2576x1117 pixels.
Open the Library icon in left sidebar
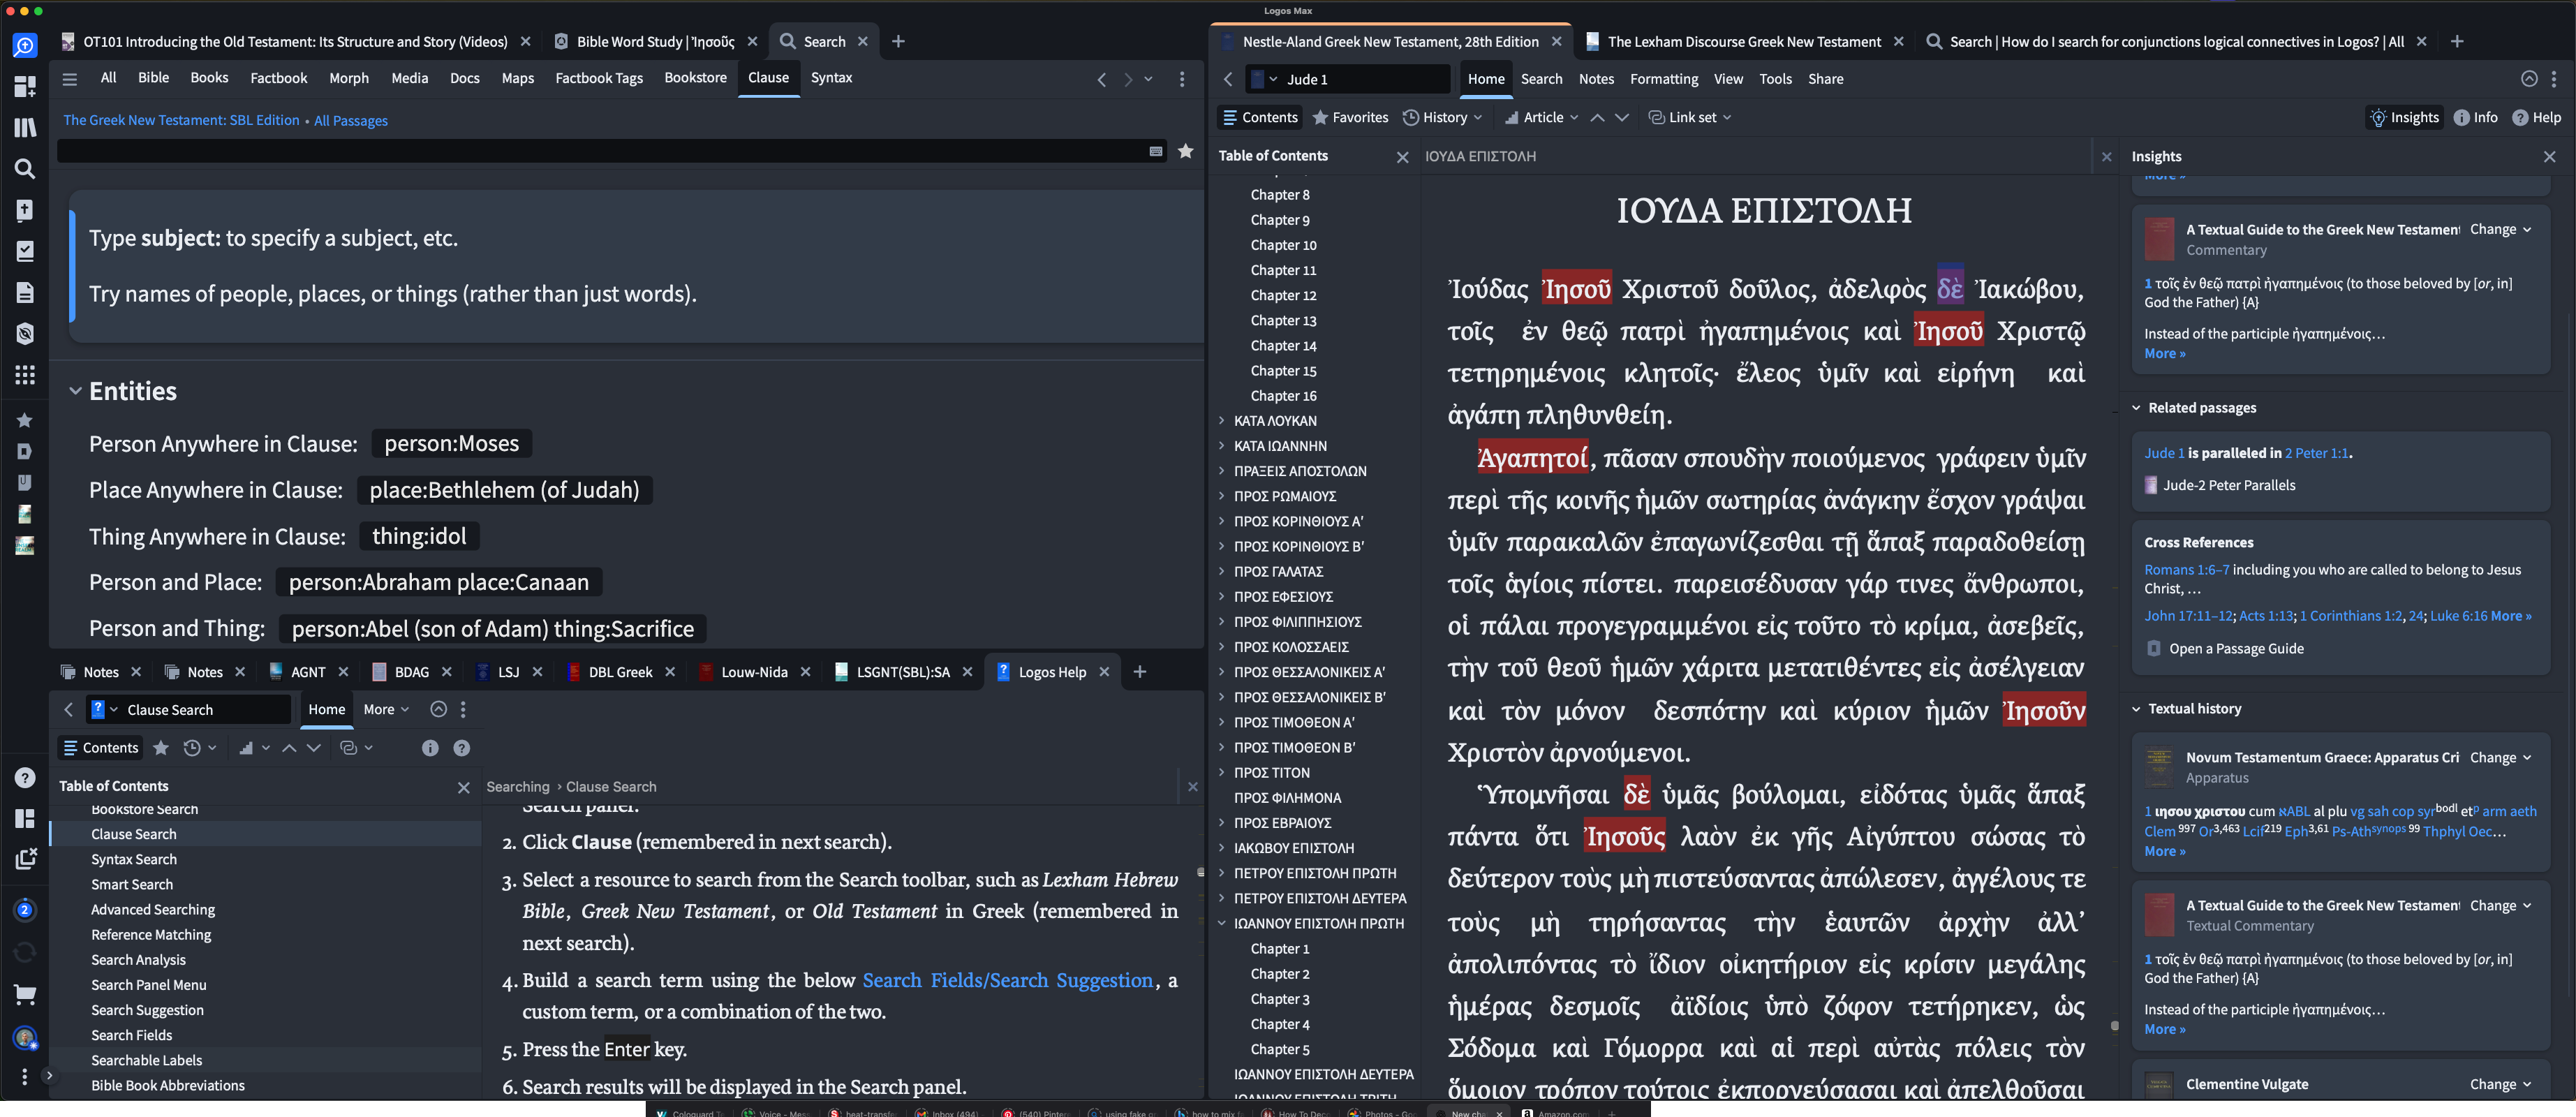point(25,127)
